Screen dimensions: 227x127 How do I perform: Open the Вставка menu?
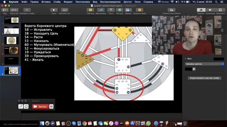click(x=46, y=2)
